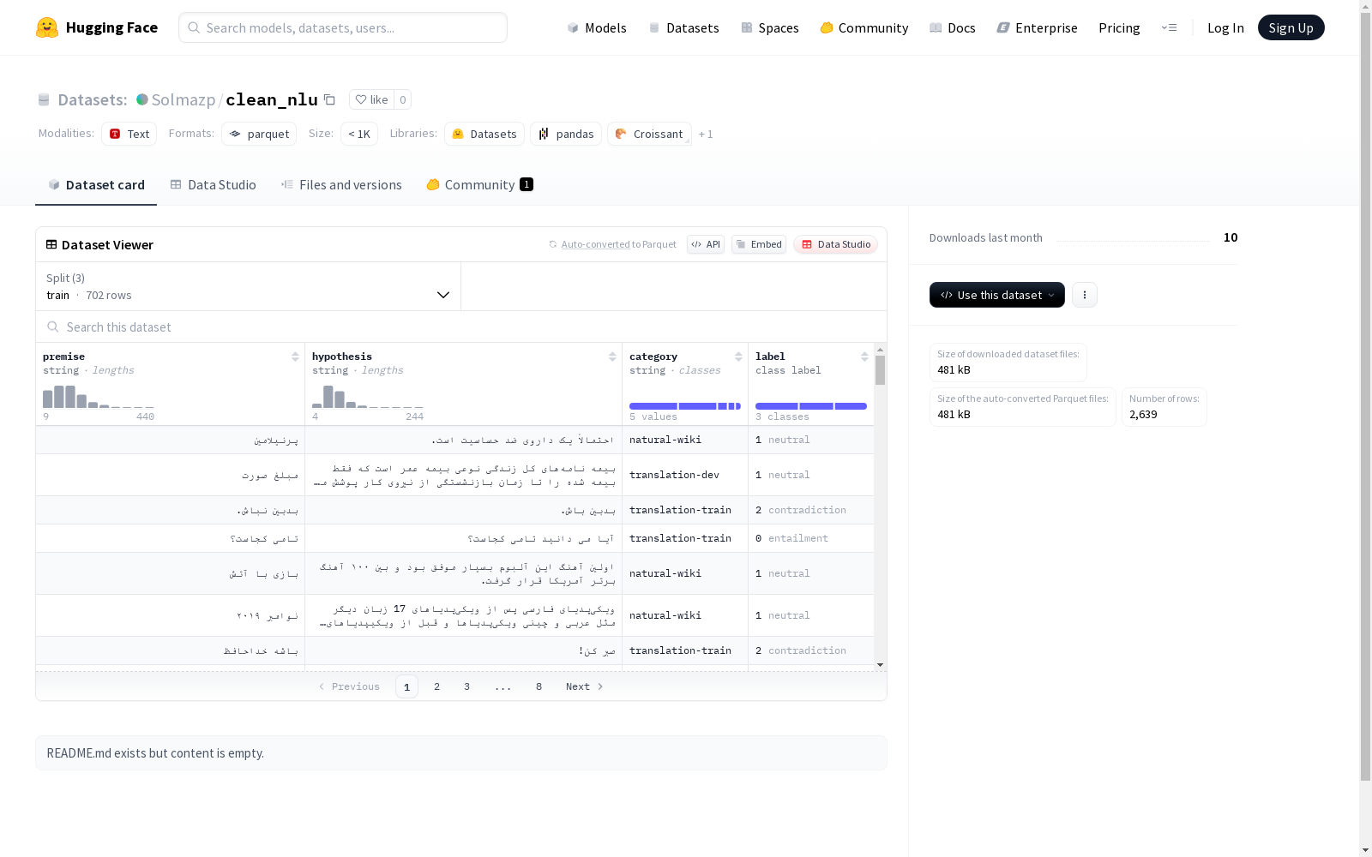1372x857 pixels.
Task: Click the Log In link
Action: pyautogui.click(x=1225, y=27)
